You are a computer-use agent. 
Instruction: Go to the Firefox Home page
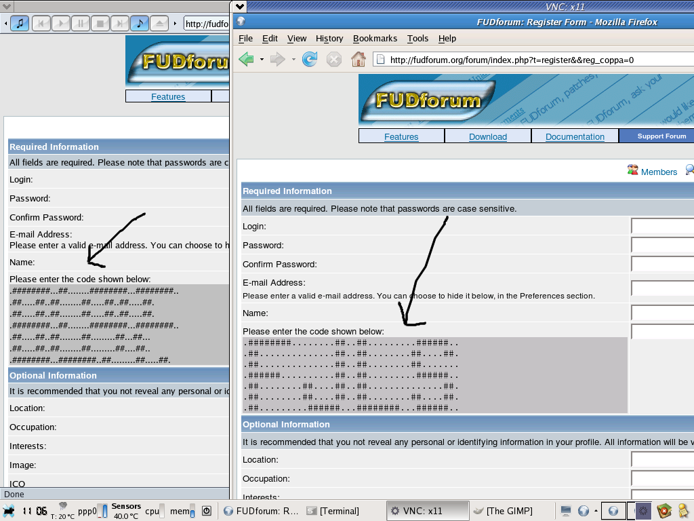point(359,59)
